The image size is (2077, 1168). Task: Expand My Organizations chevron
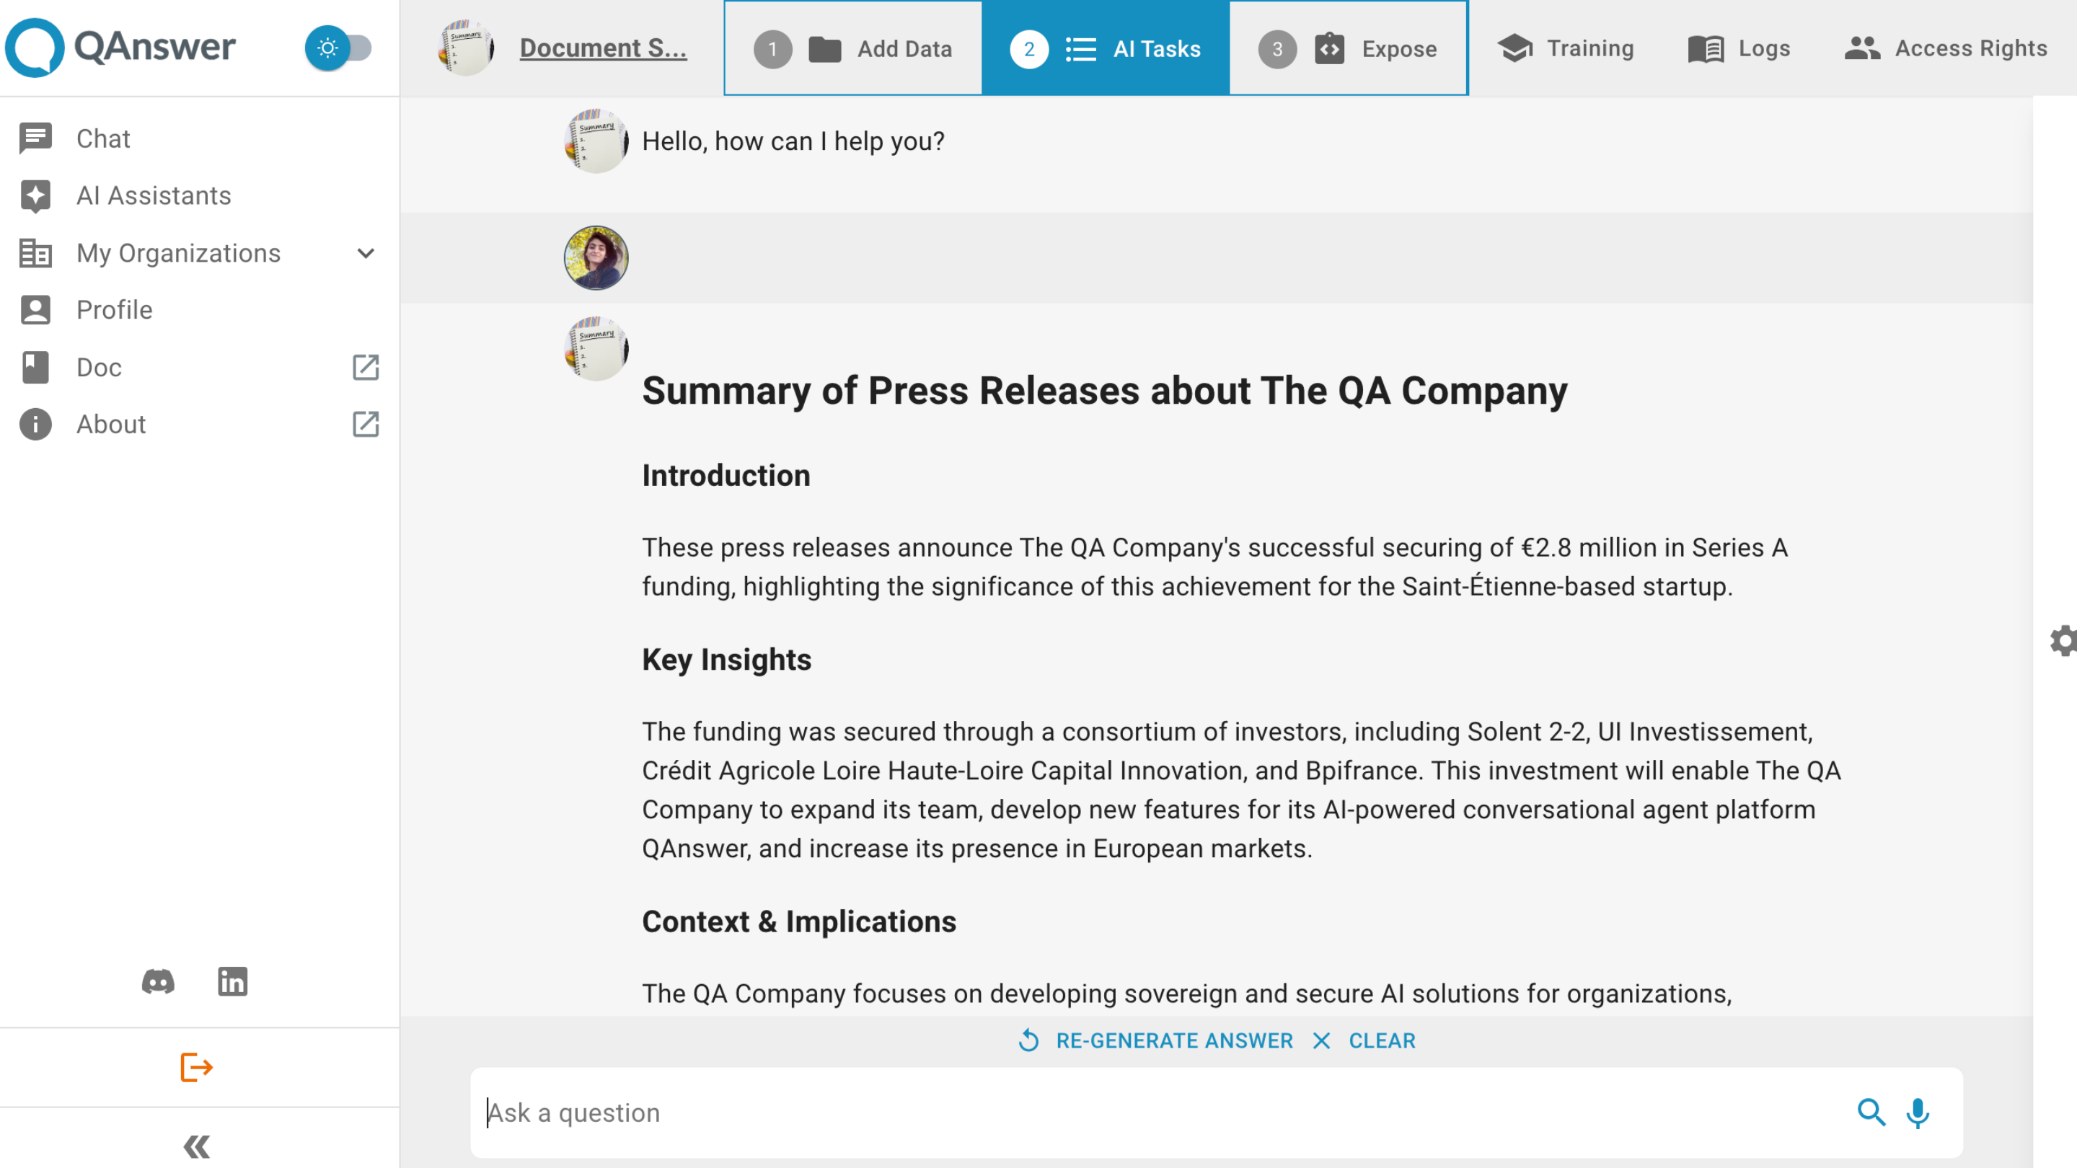pos(365,253)
